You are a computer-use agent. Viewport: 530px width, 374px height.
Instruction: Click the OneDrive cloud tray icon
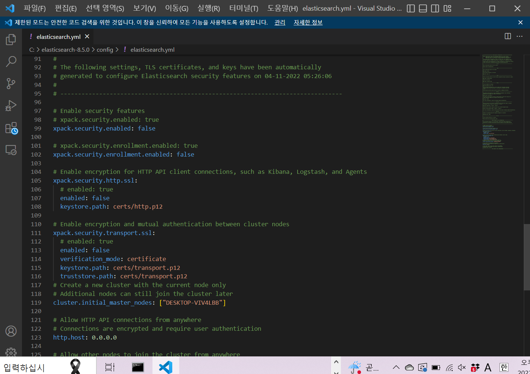point(409,367)
